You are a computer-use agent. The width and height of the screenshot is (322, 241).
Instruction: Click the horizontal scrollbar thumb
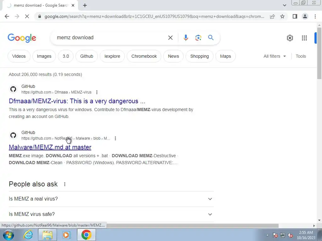(192, 226)
